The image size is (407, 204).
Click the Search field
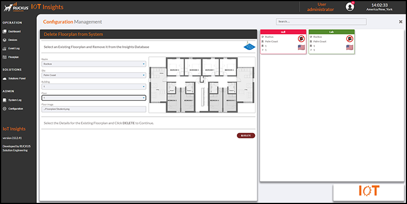(321, 21)
